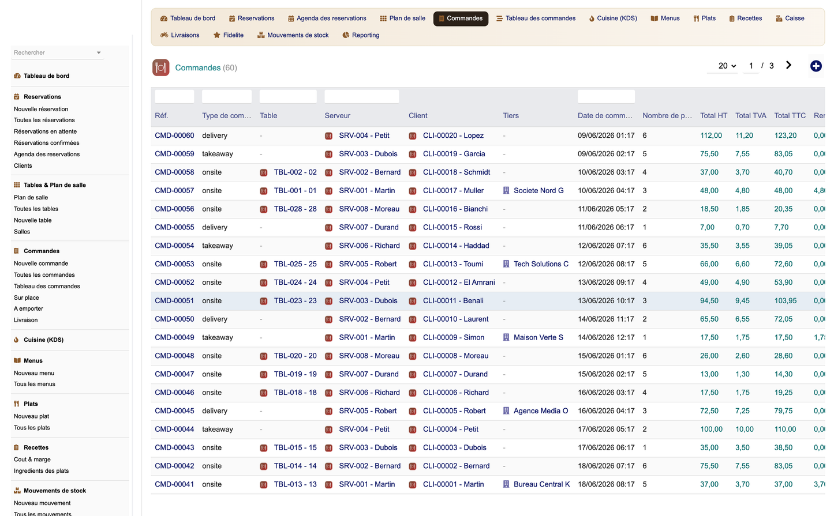Viewport: 834px width, 516px height.
Task: Click the Reservations sidebar section icon
Action: click(x=17, y=97)
